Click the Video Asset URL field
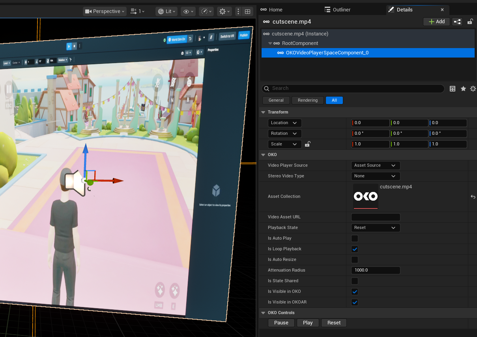 tap(376, 217)
